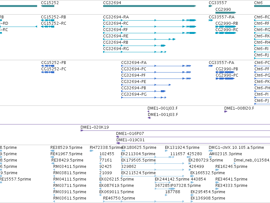Open EST RM04111.5prime
The width and height of the screenshot is (270, 203).
click(x=70, y=180)
